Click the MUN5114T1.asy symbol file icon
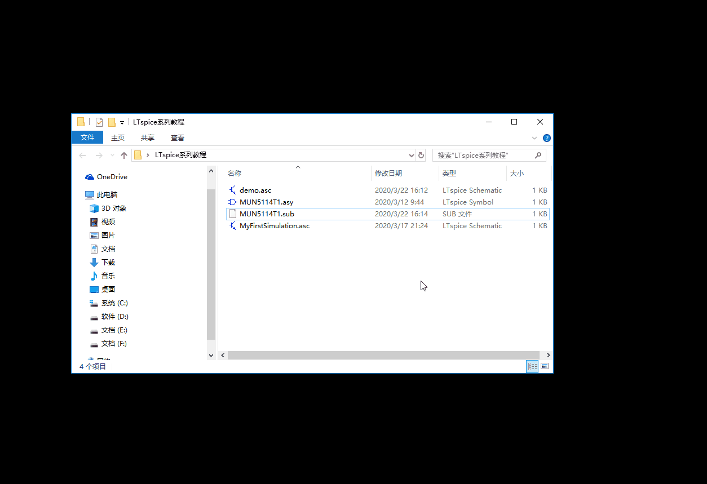The height and width of the screenshot is (484, 707). click(232, 202)
